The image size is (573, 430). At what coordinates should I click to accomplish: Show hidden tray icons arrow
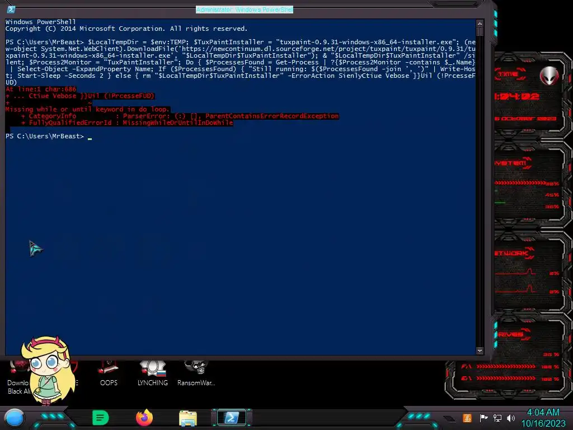450,418
